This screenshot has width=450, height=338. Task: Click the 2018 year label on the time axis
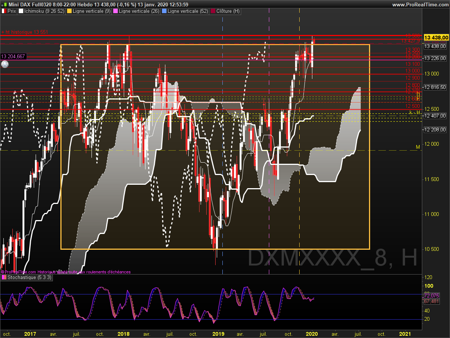point(123,333)
